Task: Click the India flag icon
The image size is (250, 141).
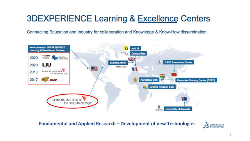Action: [162, 75]
